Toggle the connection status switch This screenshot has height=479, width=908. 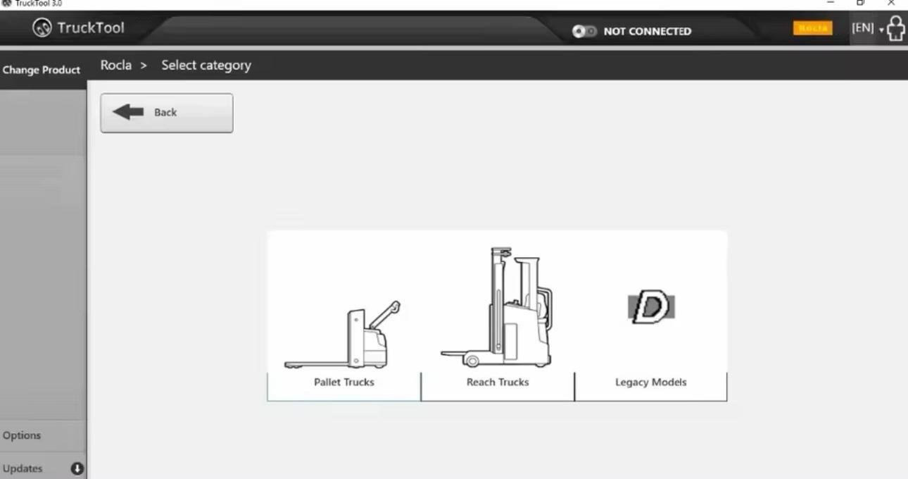pyautogui.click(x=584, y=31)
